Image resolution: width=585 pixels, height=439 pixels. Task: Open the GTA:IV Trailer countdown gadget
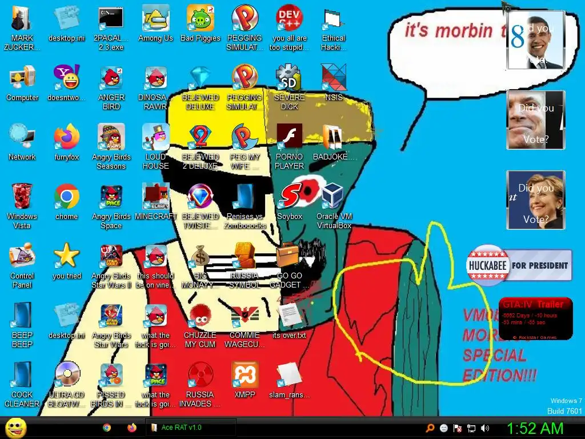pos(535,318)
